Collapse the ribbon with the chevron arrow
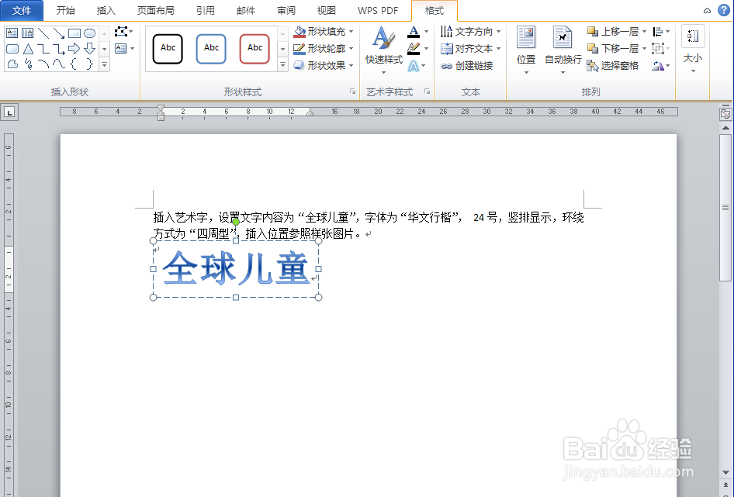 tap(705, 12)
